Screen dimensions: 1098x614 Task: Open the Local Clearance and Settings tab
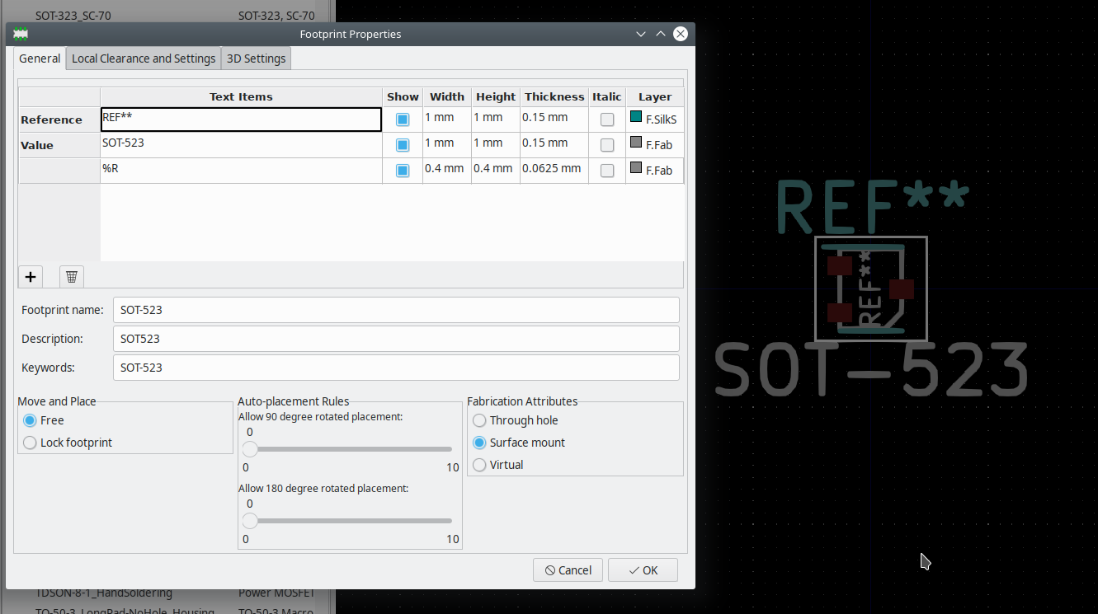143,58
